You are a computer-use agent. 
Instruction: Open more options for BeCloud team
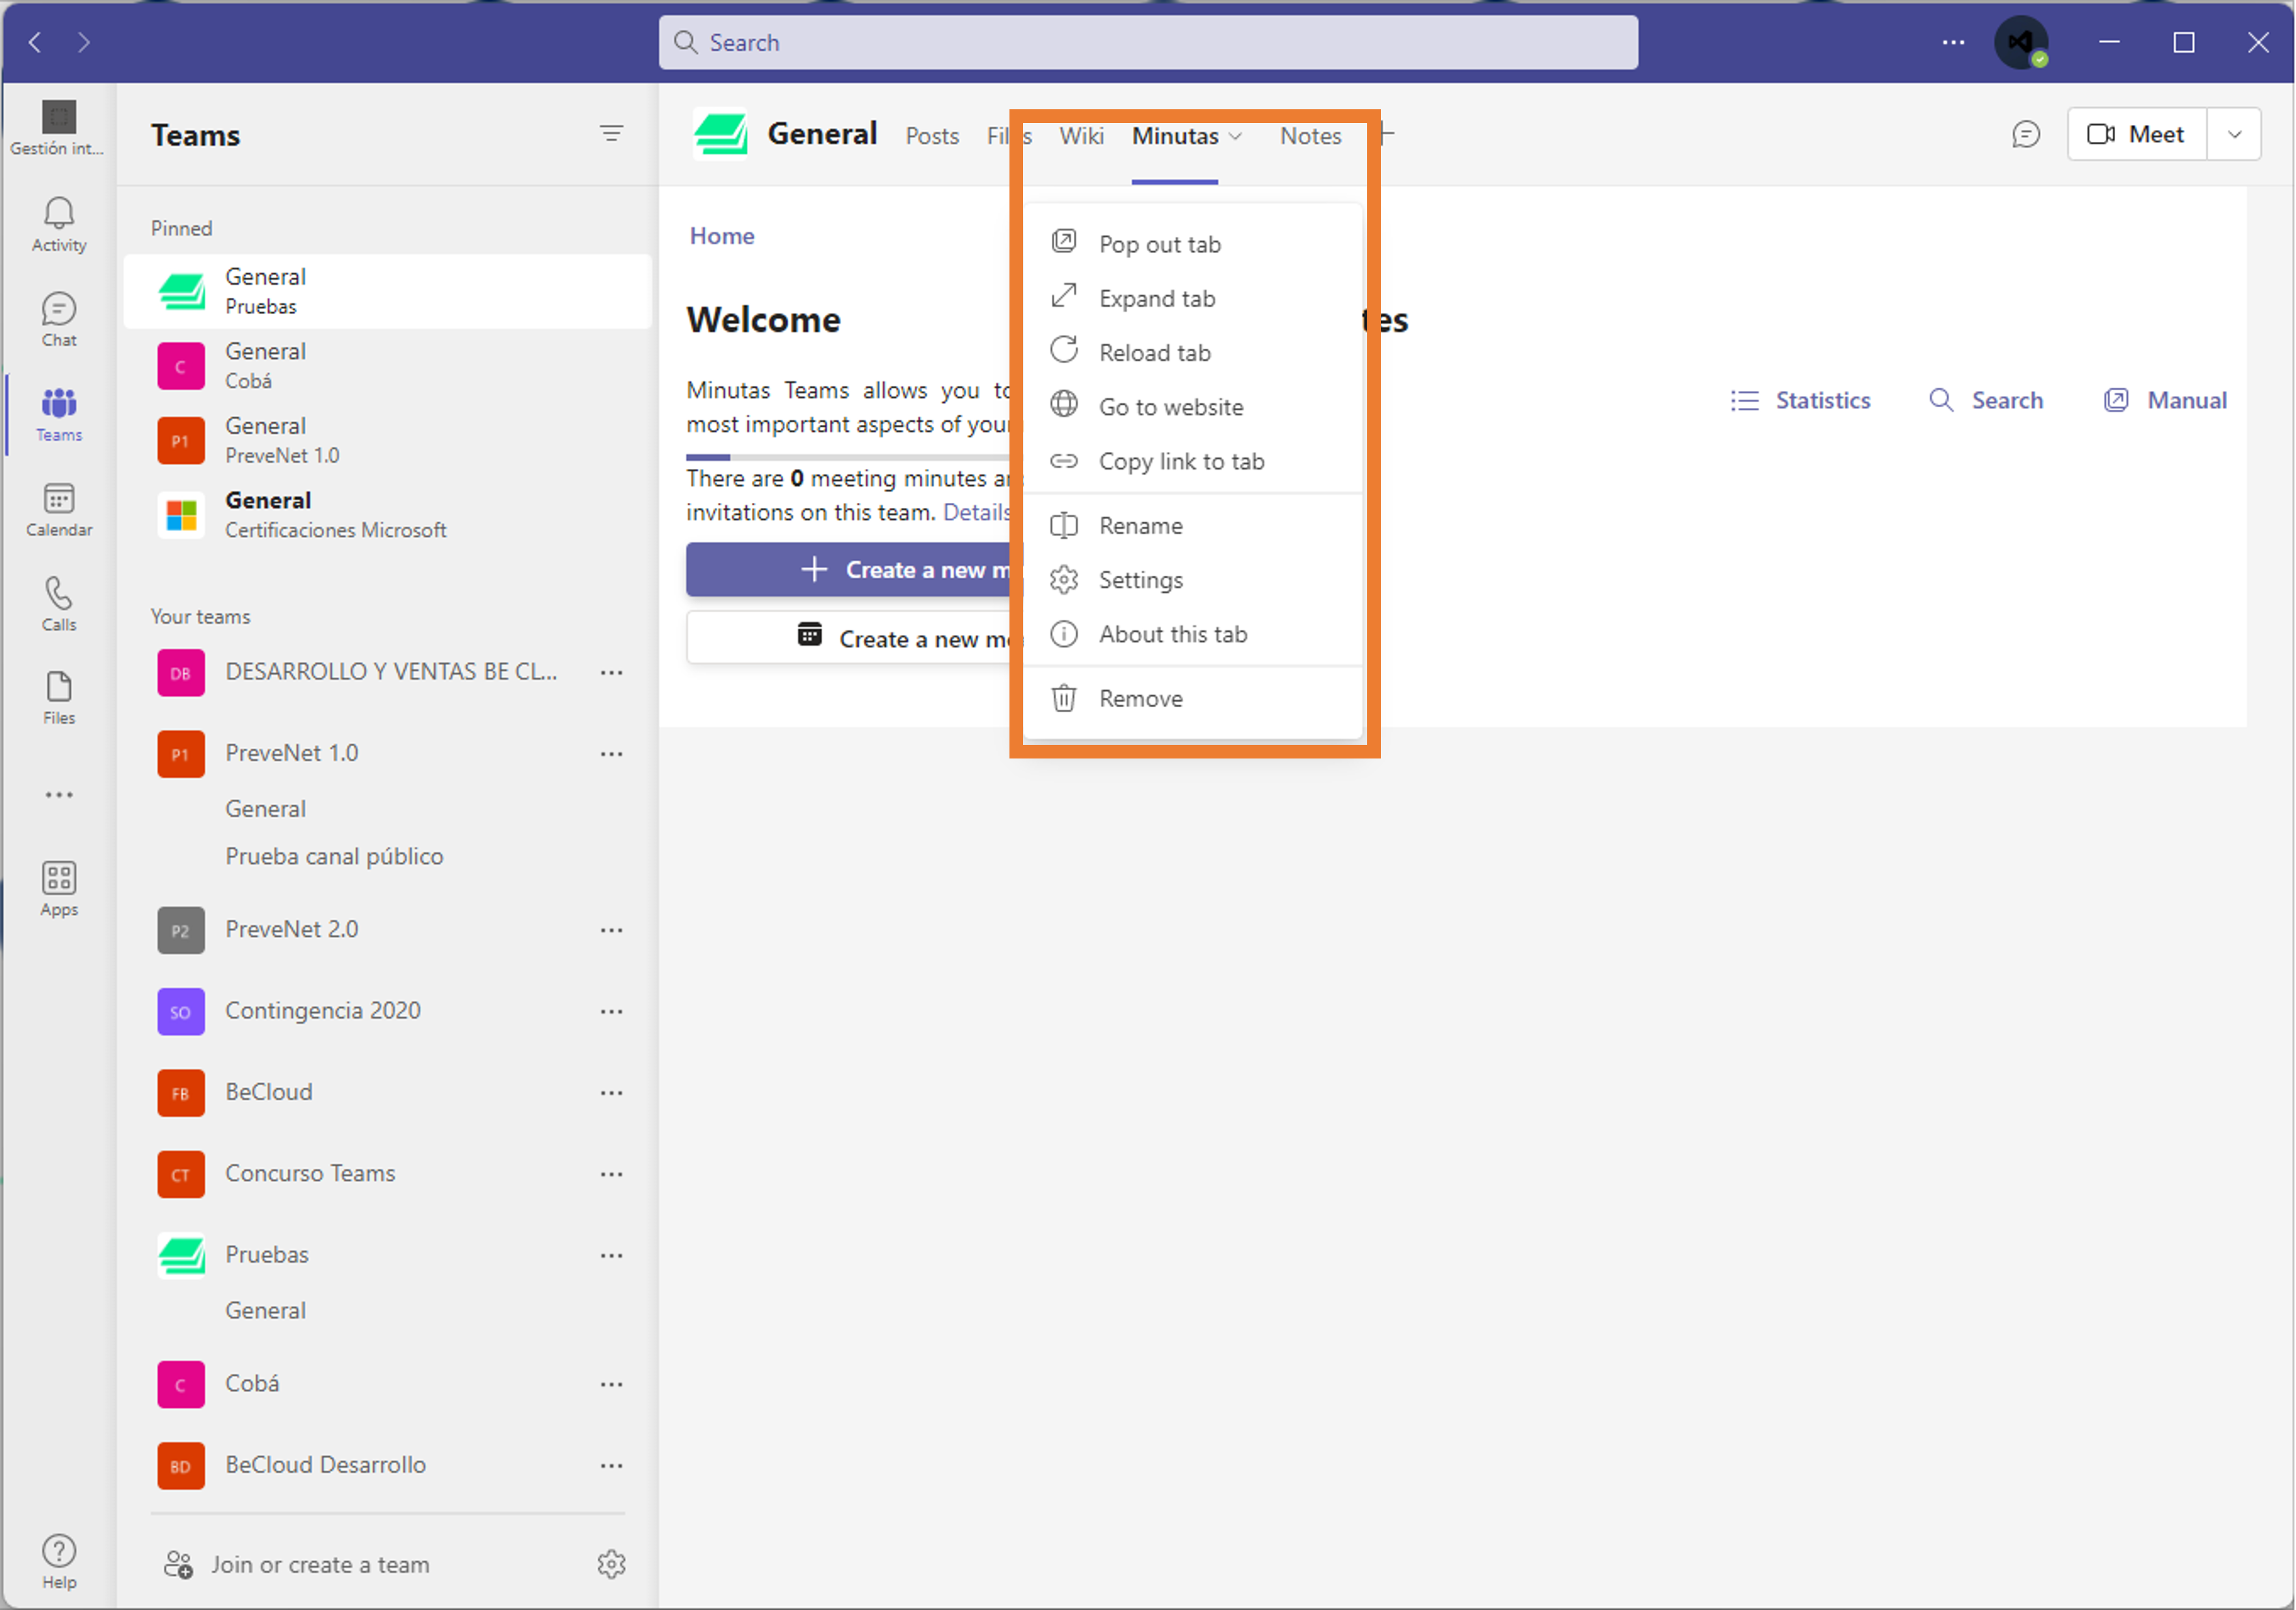coord(612,1093)
